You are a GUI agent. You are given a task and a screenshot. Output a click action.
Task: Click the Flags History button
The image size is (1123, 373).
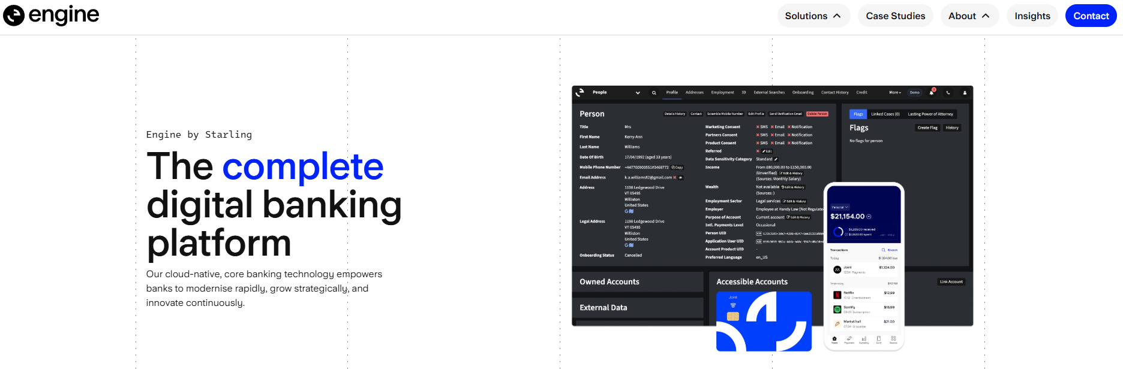952,128
